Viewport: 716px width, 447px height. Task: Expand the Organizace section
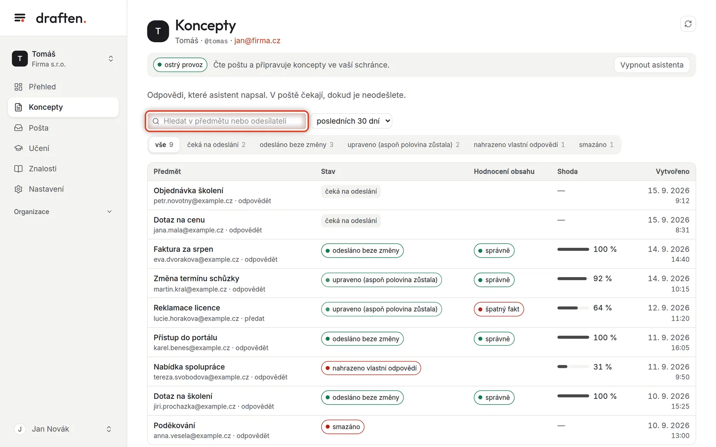tap(64, 212)
